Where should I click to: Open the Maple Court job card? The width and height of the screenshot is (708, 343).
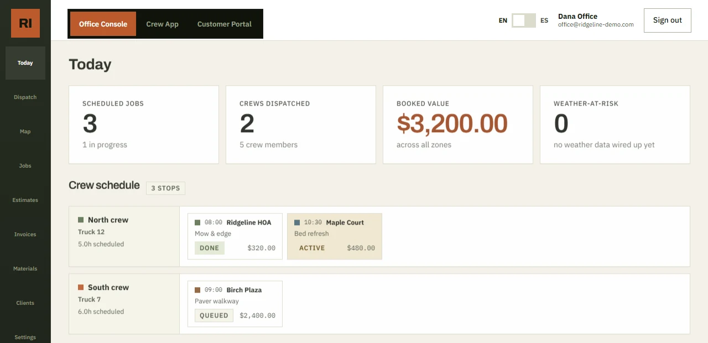(x=335, y=236)
